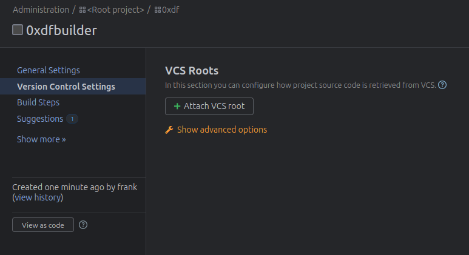Click the orange wrench icon
The height and width of the screenshot is (255, 469).
coord(169,130)
